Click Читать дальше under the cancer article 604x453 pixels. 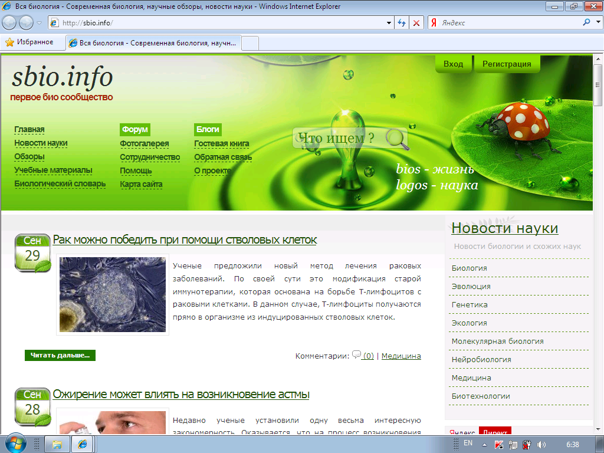coord(60,355)
